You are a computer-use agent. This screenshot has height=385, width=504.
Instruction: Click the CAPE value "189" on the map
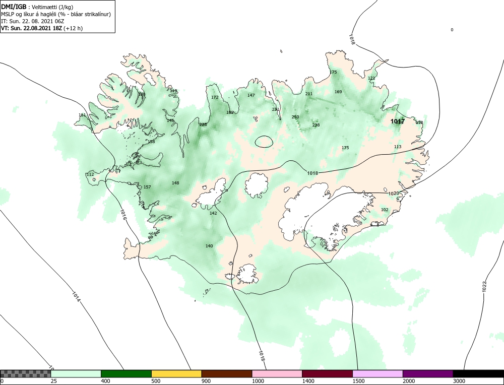click(230, 112)
